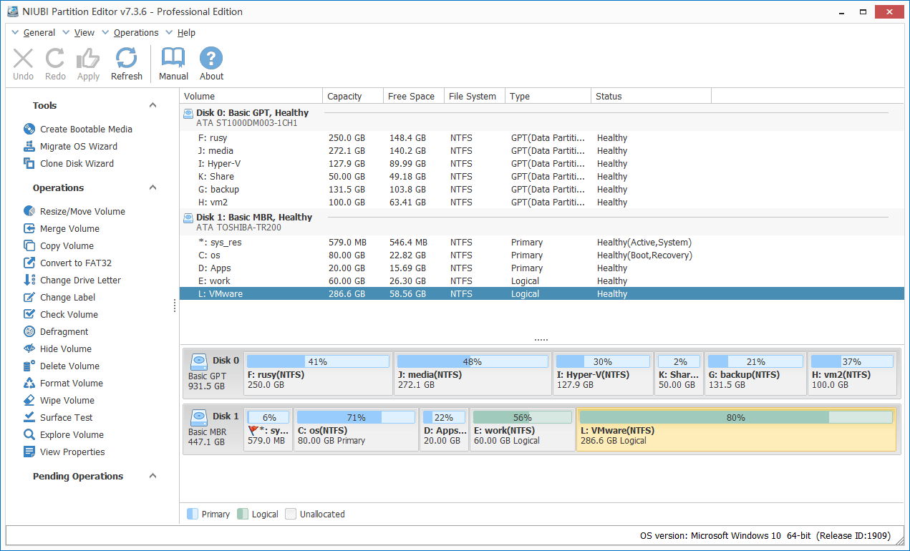Click the Format Volume icon

tap(29, 383)
